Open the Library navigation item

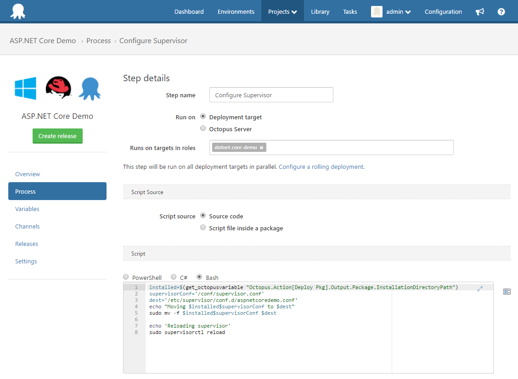(x=320, y=11)
